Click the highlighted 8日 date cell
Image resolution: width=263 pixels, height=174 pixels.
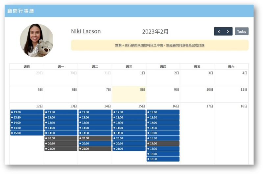129,94
